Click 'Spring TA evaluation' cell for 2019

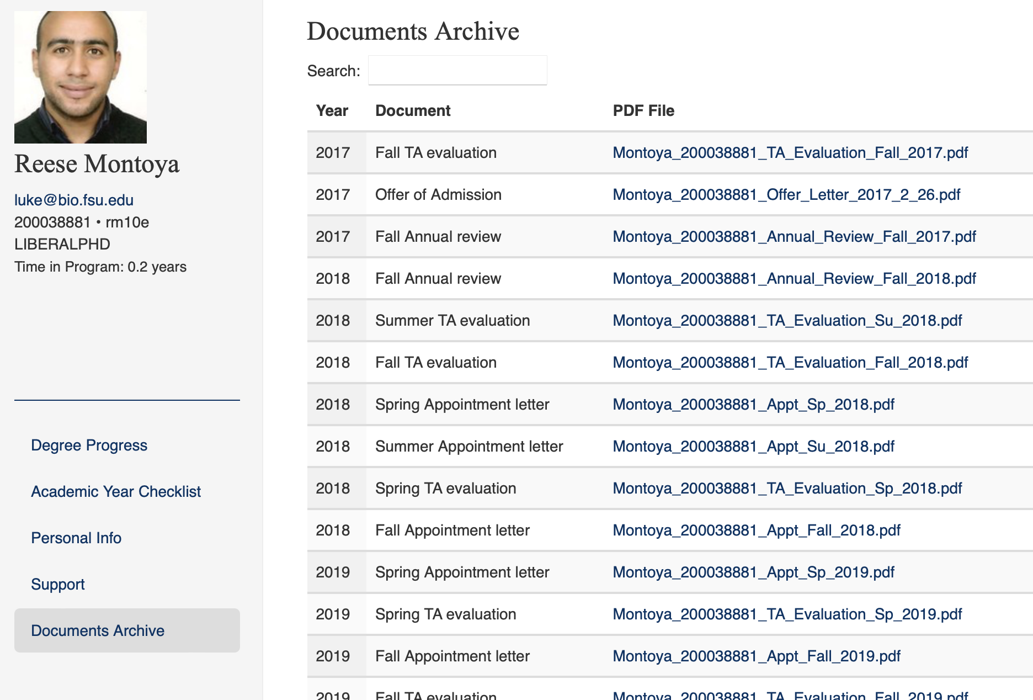click(446, 614)
